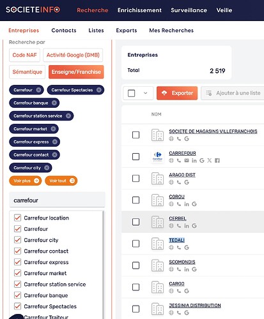Open the select-all dropdown arrow

coord(145,93)
